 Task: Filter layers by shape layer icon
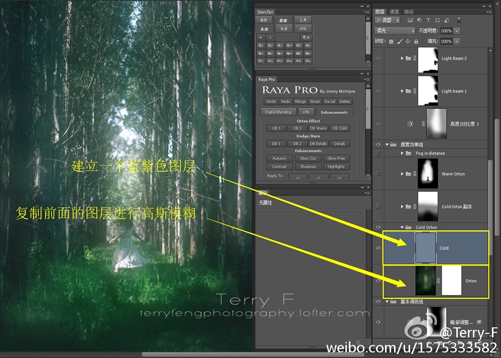click(437, 20)
